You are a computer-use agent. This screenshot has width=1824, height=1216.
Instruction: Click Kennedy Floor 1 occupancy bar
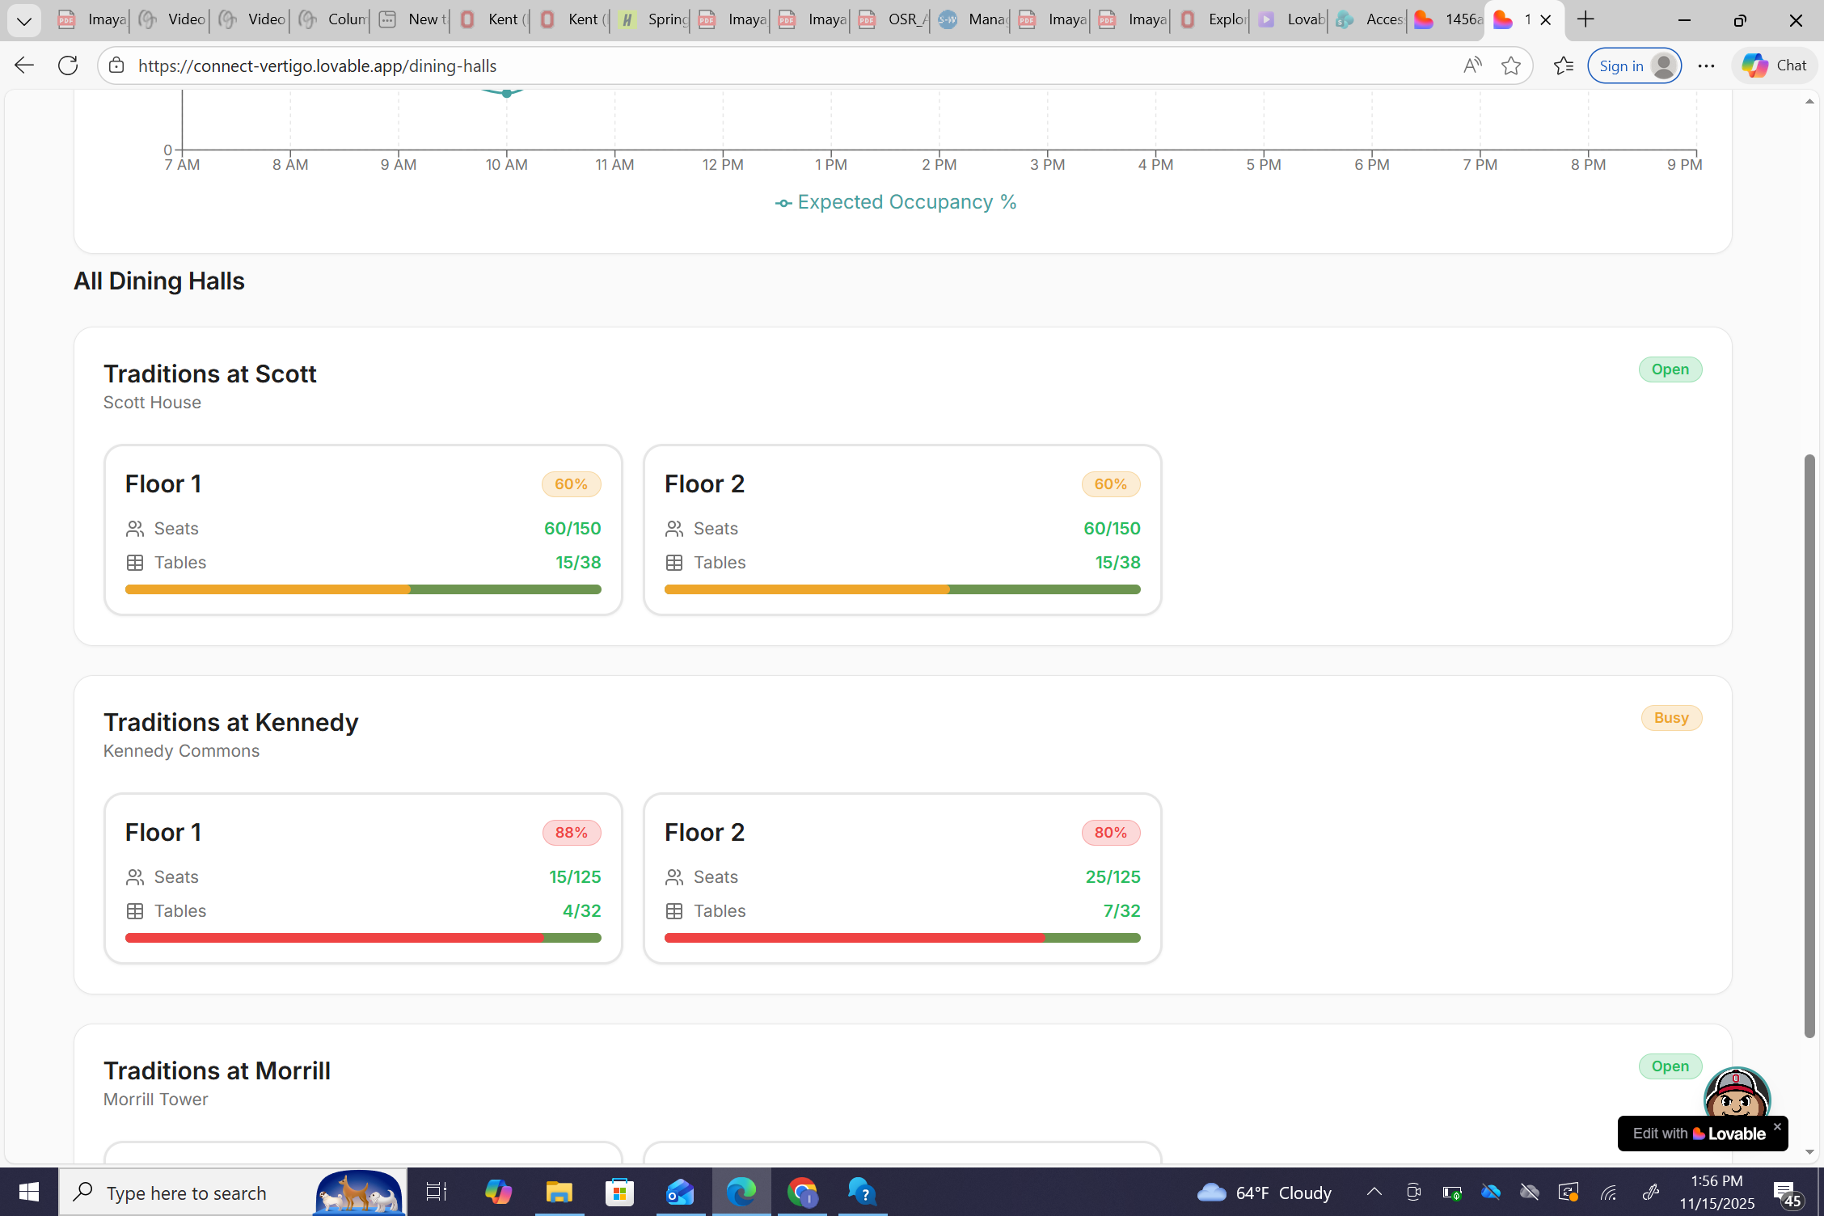(x=363, y=938)
